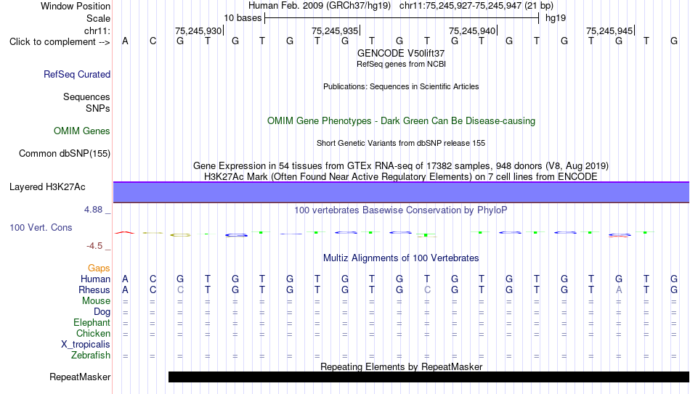Click the 'Chicken' species label
The image size is (690, 394).
point(93,334)
